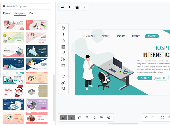
Task: Choose the Table tool
Action: (x=63, y=65)
